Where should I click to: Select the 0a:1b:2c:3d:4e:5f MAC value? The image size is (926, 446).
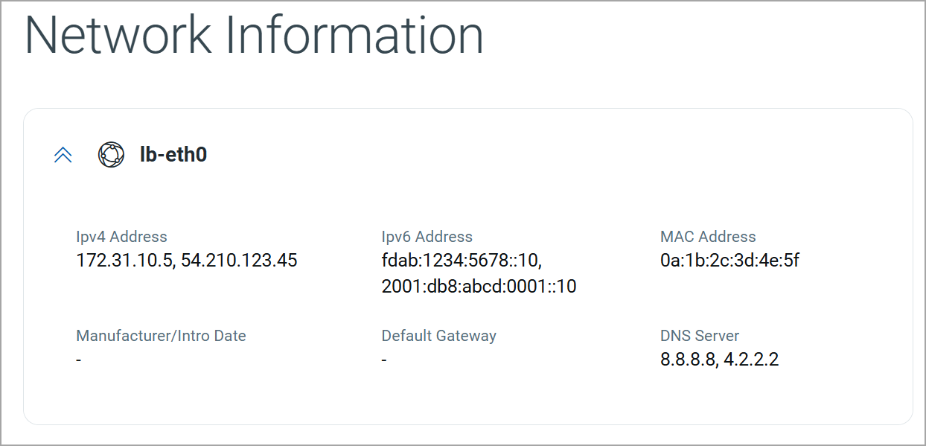point(729,261)
